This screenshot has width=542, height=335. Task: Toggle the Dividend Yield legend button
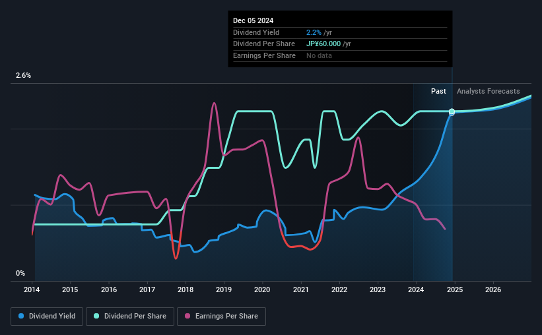coord(47,317)
